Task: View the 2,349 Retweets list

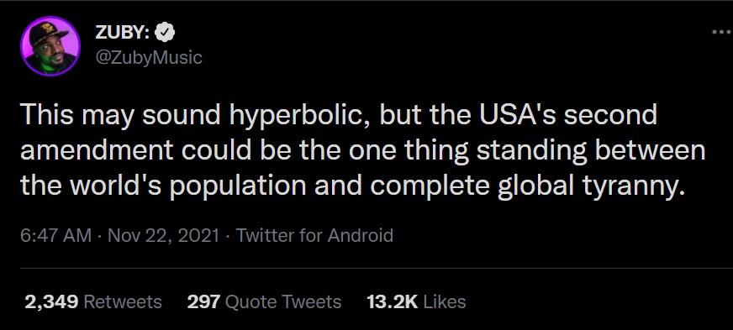Action: click(x=93, y=301)
